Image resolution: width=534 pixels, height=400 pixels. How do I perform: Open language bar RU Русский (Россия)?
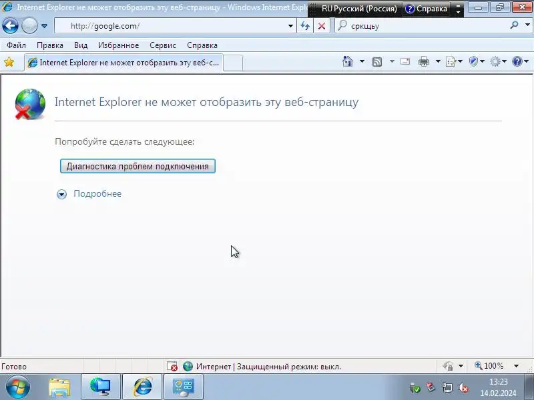click(x=359, y=9)
